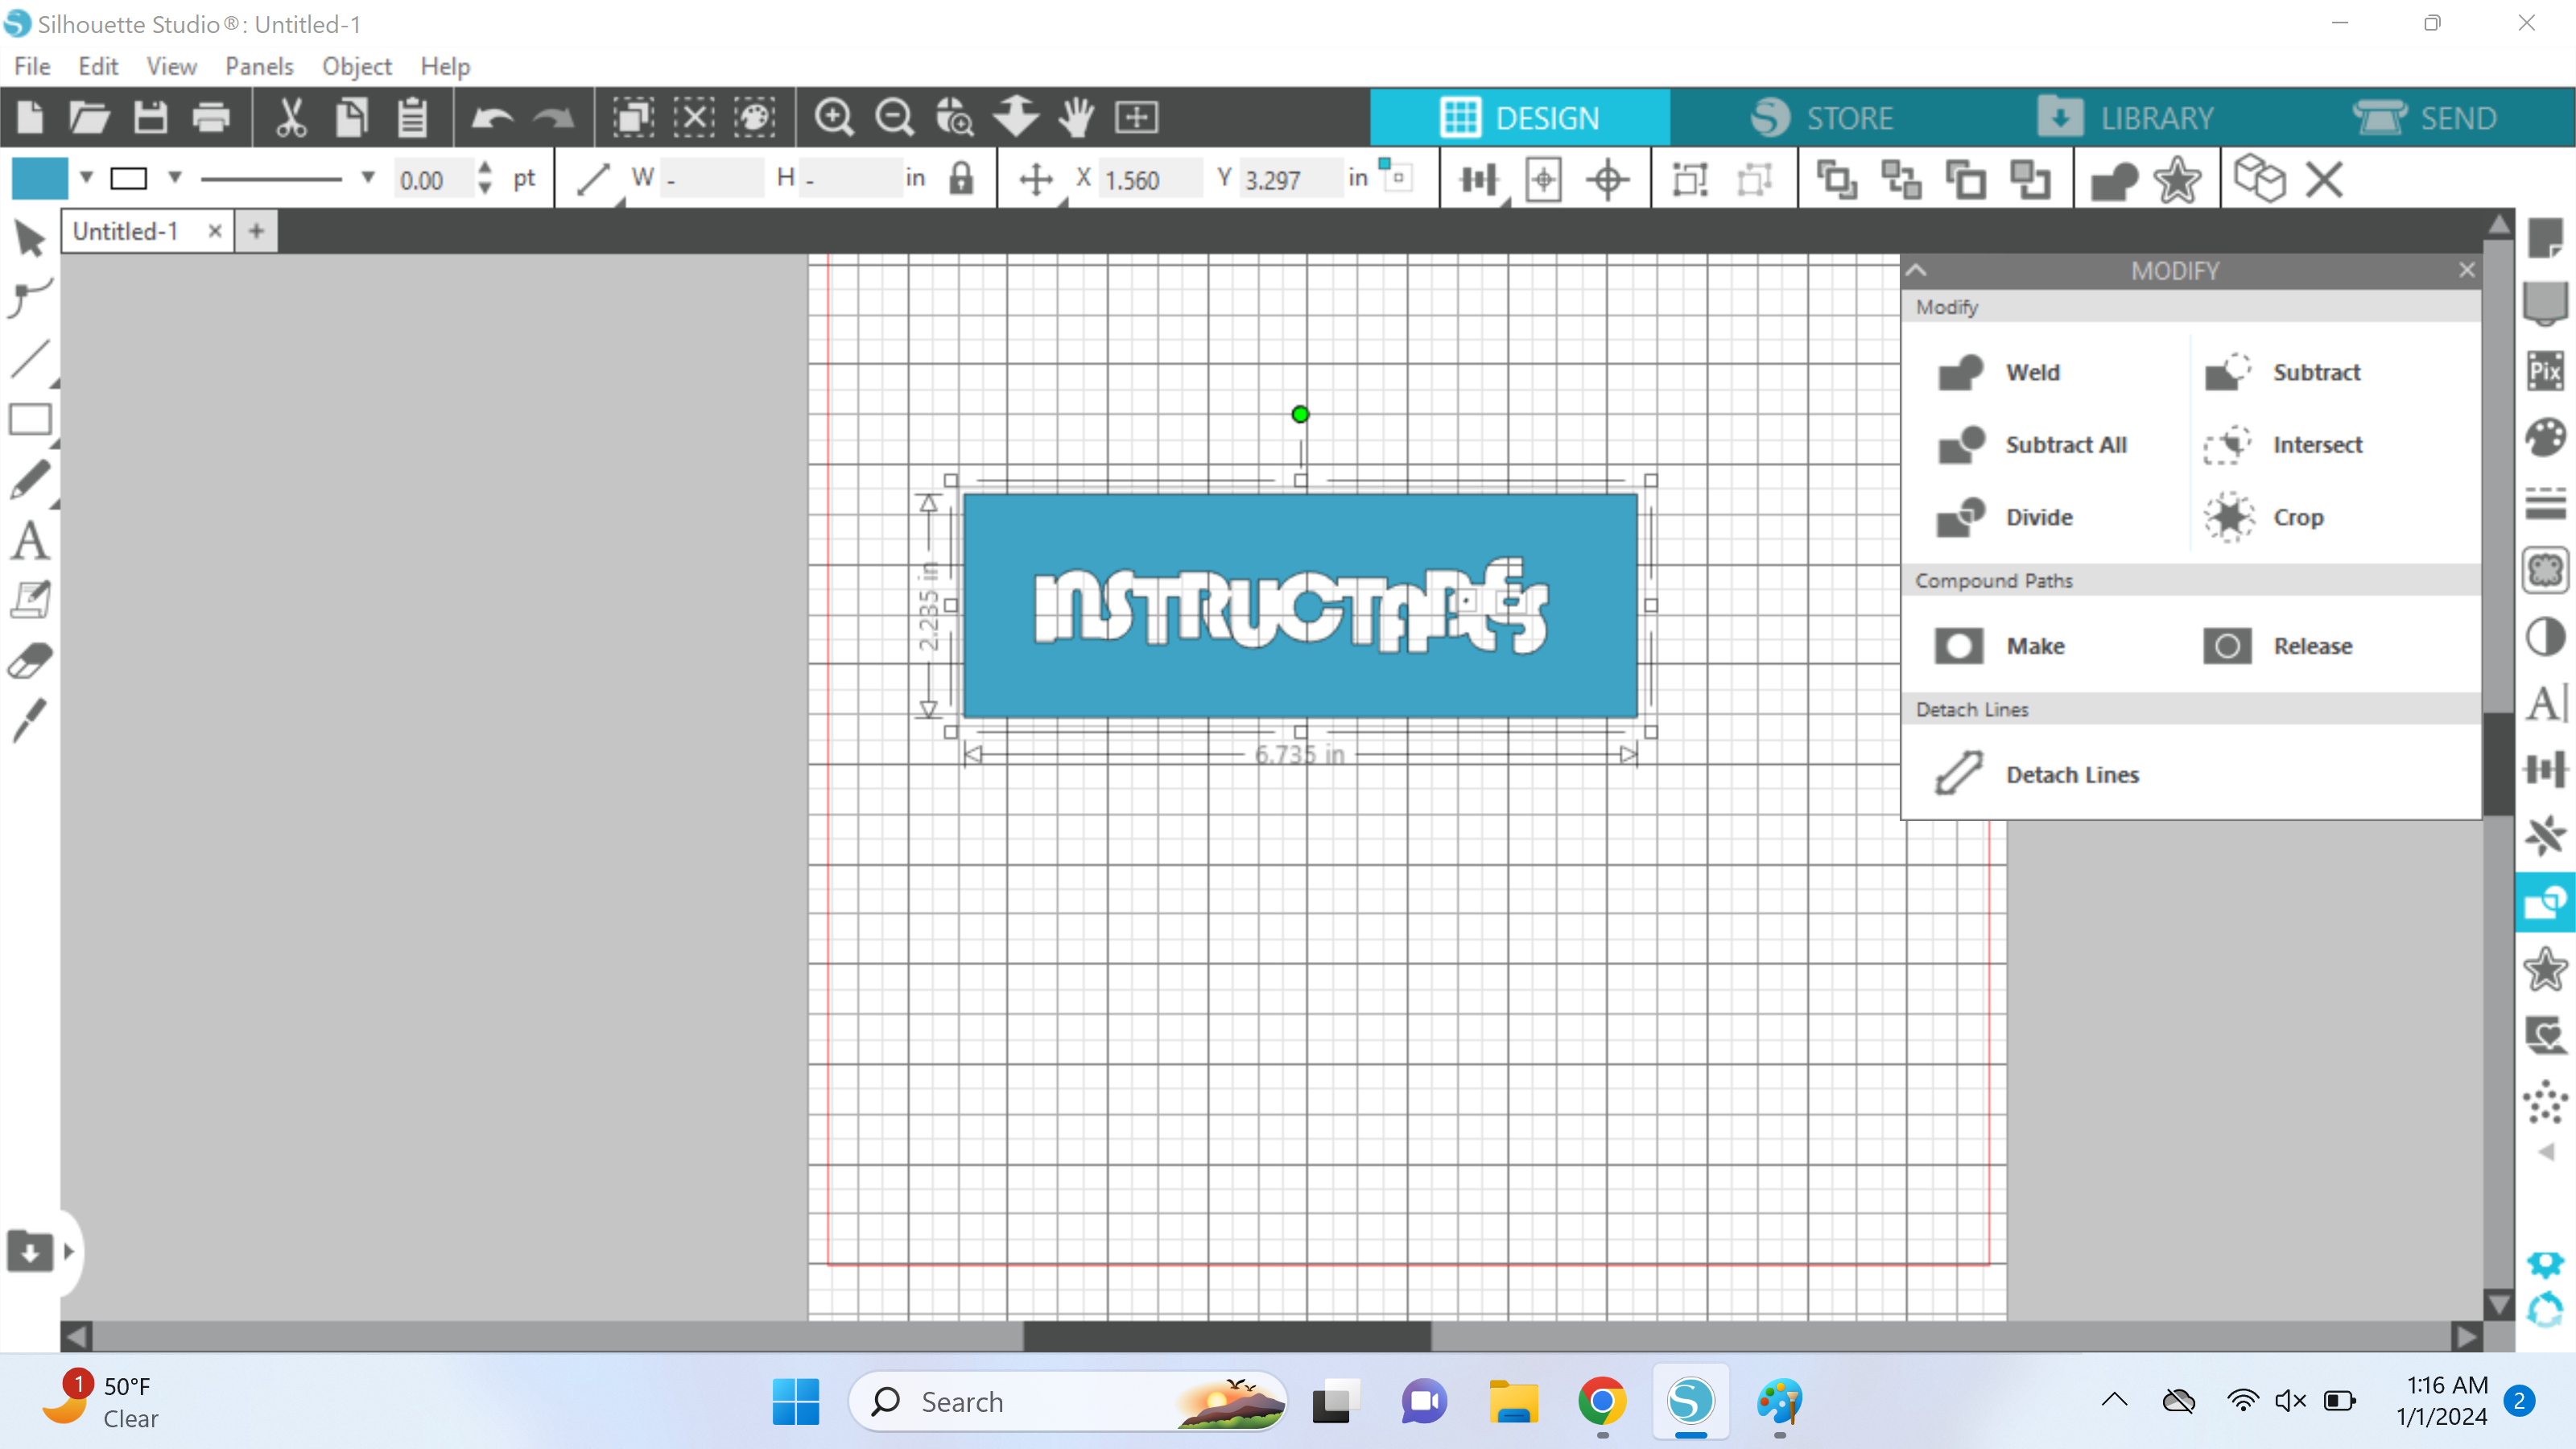Cut selection with scissors icon
The height and width of the screenshot is (1449, 2576).
click(x=291, y=118)
